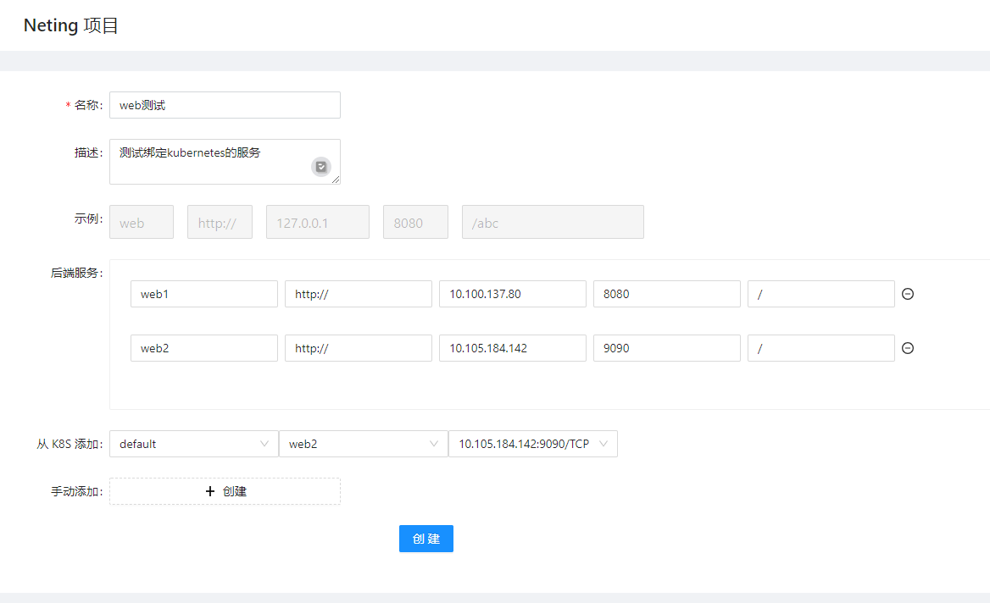
Task: Remove the web2 backend service row
Action: [x=908, y=348]
